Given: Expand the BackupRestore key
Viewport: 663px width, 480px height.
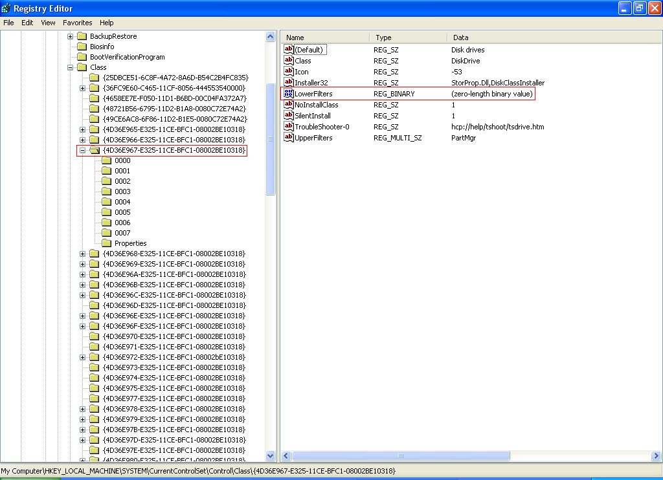Looking at the screenshot, I should coord(70,36).
